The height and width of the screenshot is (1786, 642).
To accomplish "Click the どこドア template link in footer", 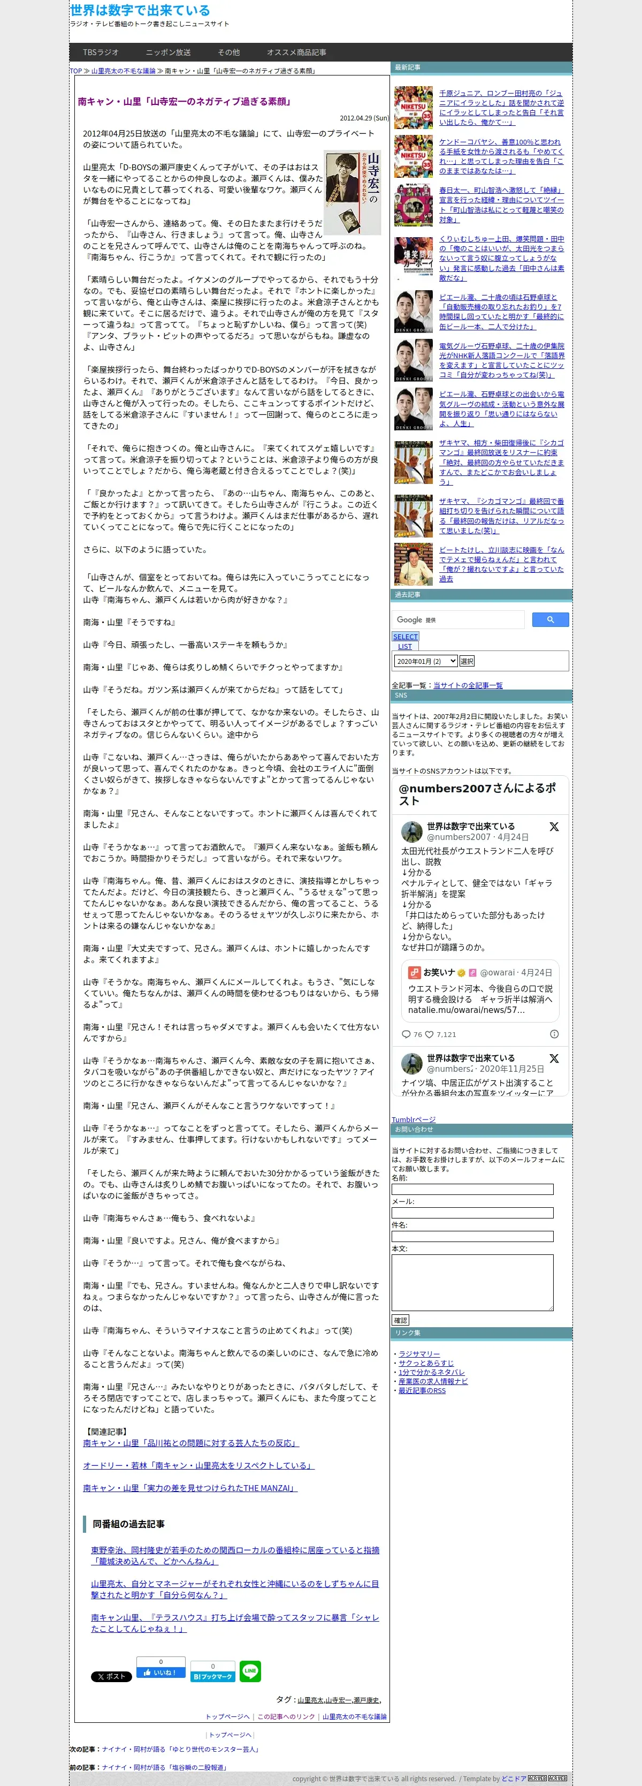I will (513, 1779).
